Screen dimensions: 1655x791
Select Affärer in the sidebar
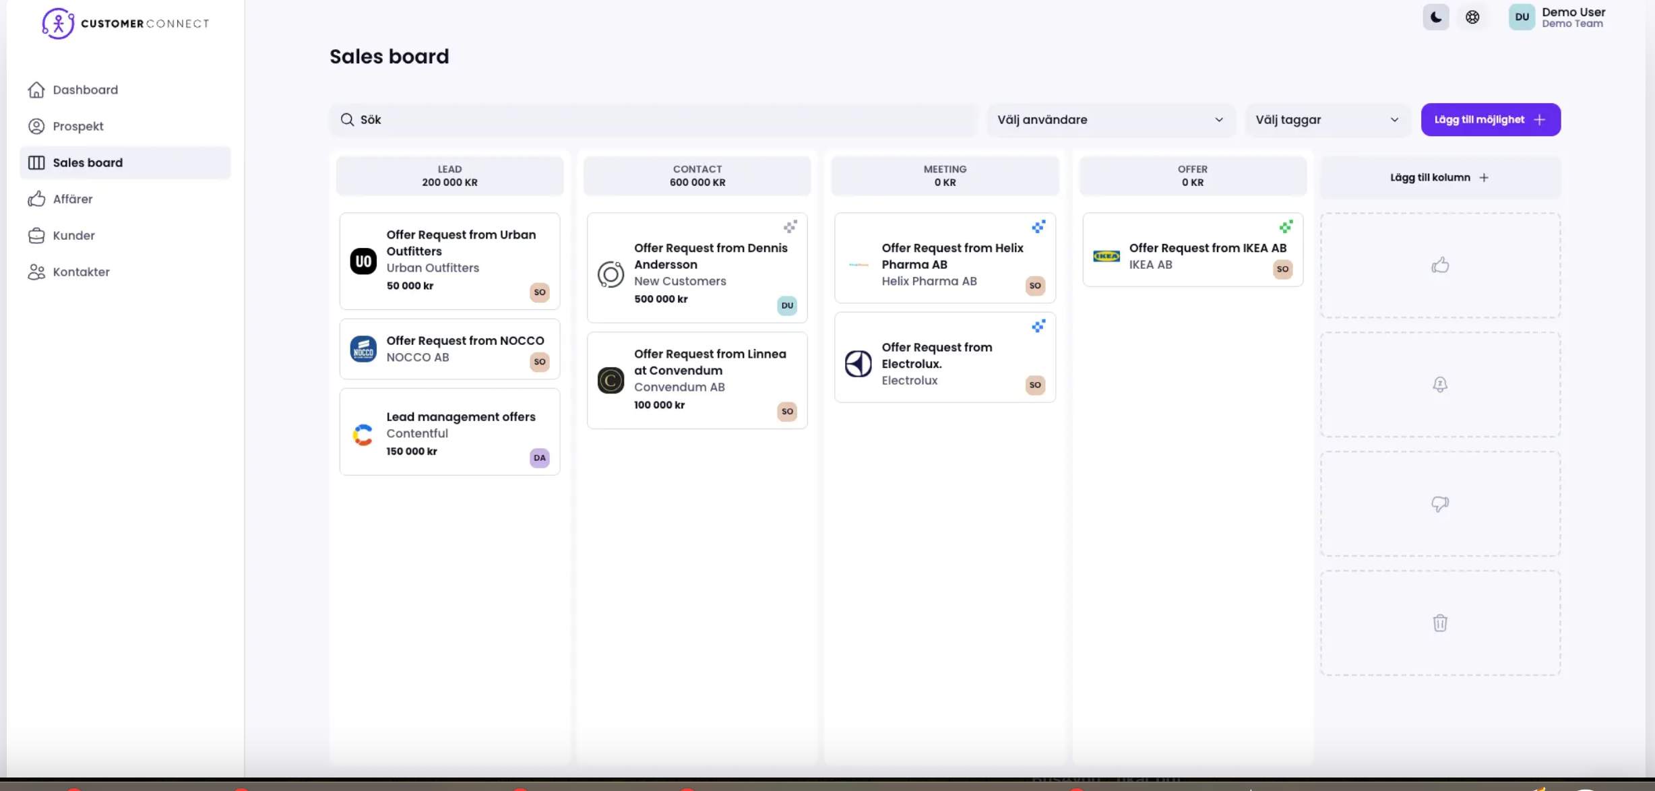73,199
